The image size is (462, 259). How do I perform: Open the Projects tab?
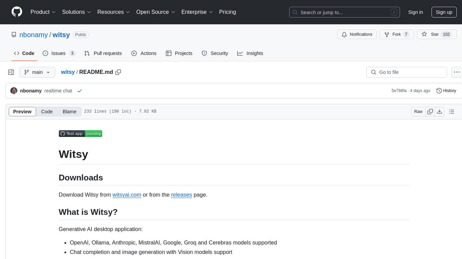point(179,53)
